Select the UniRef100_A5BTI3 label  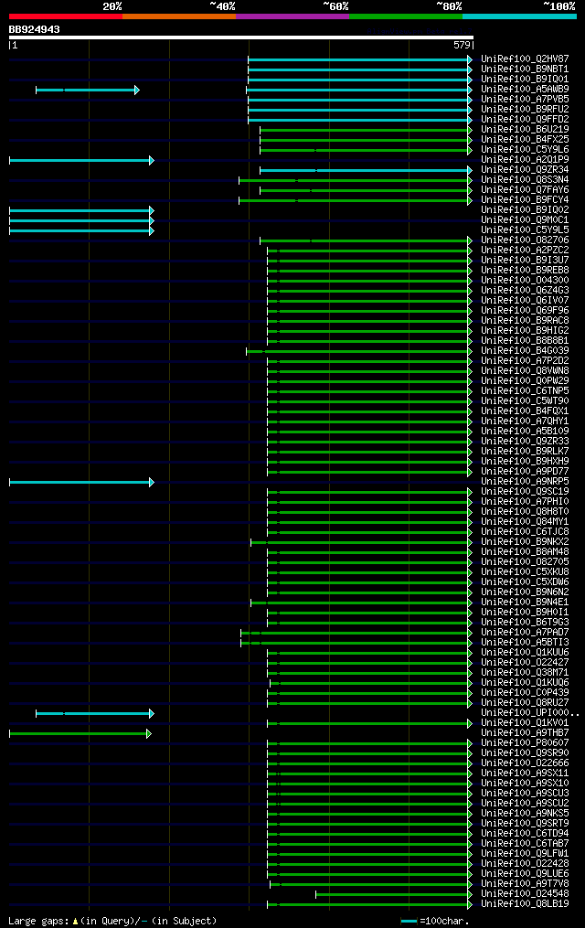click(x=525, y=643)
